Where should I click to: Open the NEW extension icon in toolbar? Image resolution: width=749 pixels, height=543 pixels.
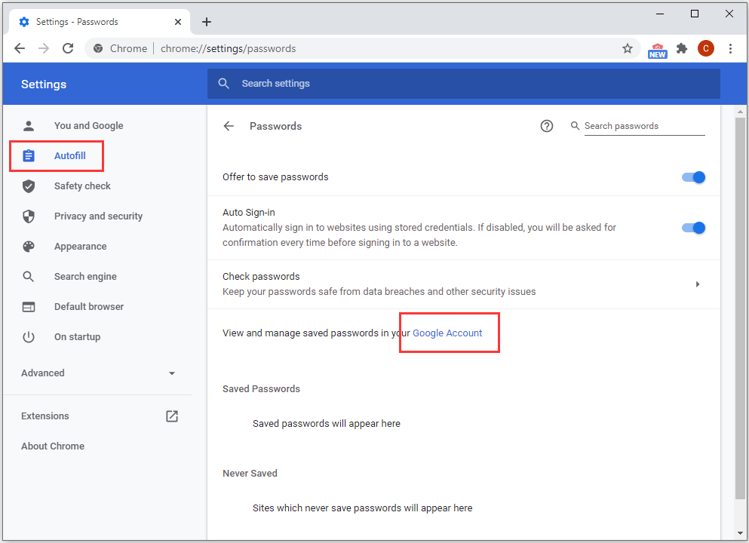click(657, 50)
